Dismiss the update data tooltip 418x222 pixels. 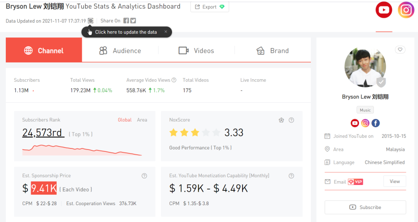click(x=166, y=32)
